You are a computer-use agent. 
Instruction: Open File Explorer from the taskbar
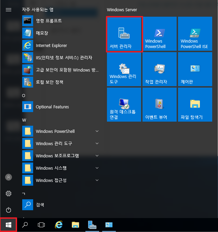(76, 225)
